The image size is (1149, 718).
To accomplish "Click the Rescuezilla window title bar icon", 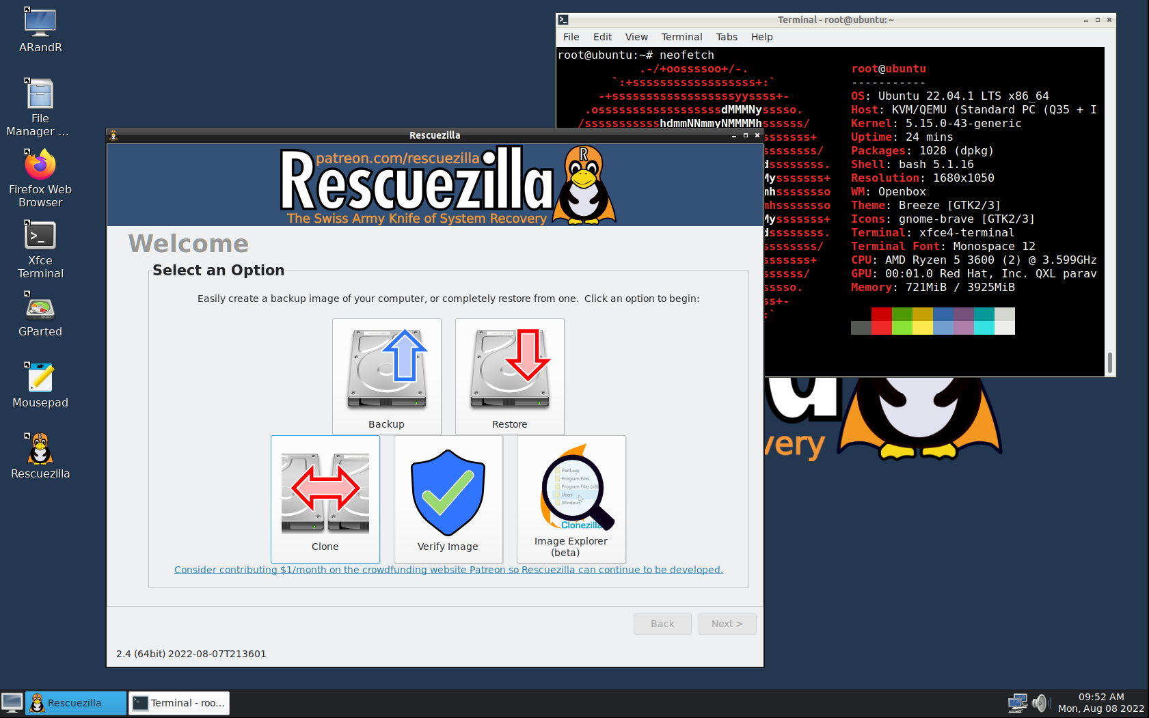I will pyautogui.click(x=113, y=135).
